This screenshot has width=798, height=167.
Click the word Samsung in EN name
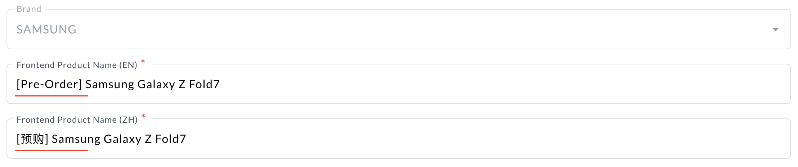(109, 84)
